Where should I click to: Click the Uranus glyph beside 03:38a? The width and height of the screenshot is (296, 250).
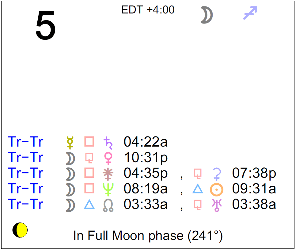217,205
